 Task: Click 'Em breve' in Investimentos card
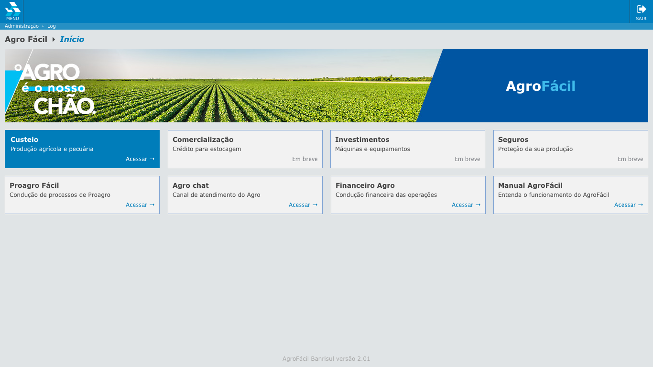(x=468, y=159)
